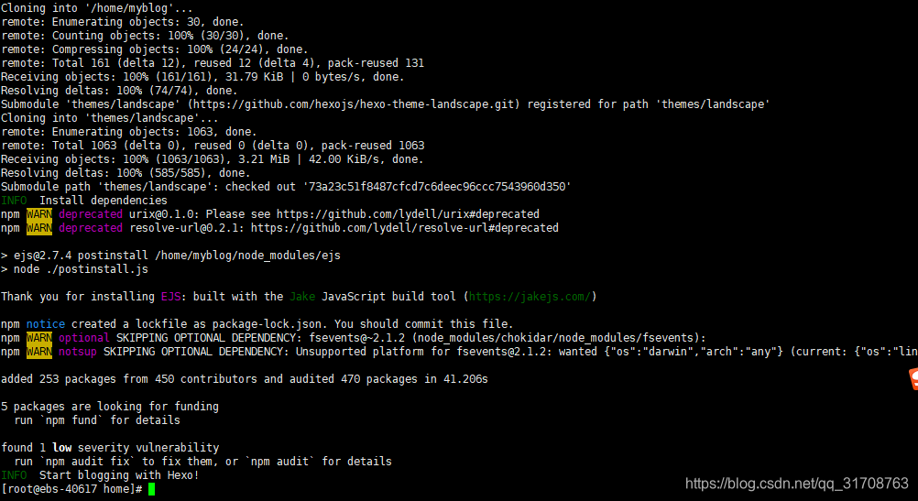Viewport: 918px width, 501px height.
Task: Click the node ./postinstall.js line
Action: (74, 269)
